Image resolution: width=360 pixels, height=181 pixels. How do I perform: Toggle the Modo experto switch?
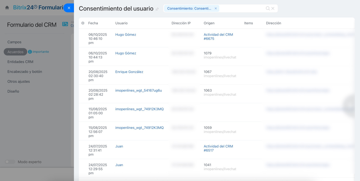(10, 162)
